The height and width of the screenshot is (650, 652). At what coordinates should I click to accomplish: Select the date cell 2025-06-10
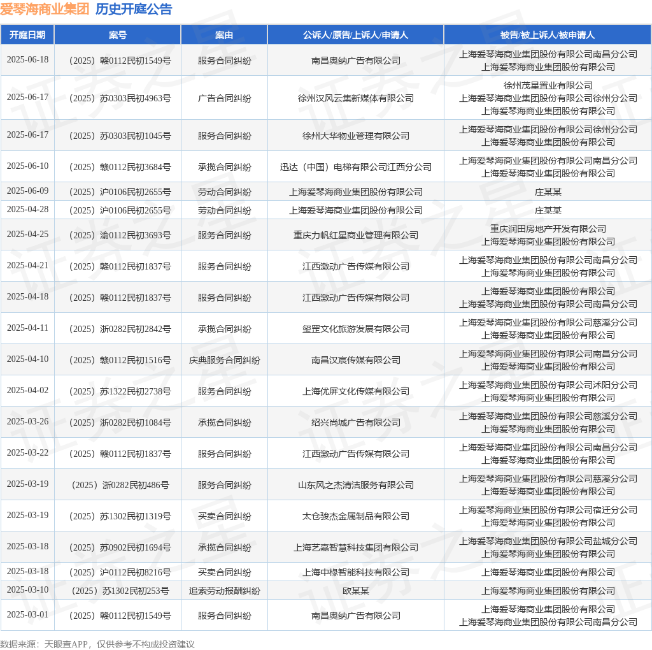27,166
